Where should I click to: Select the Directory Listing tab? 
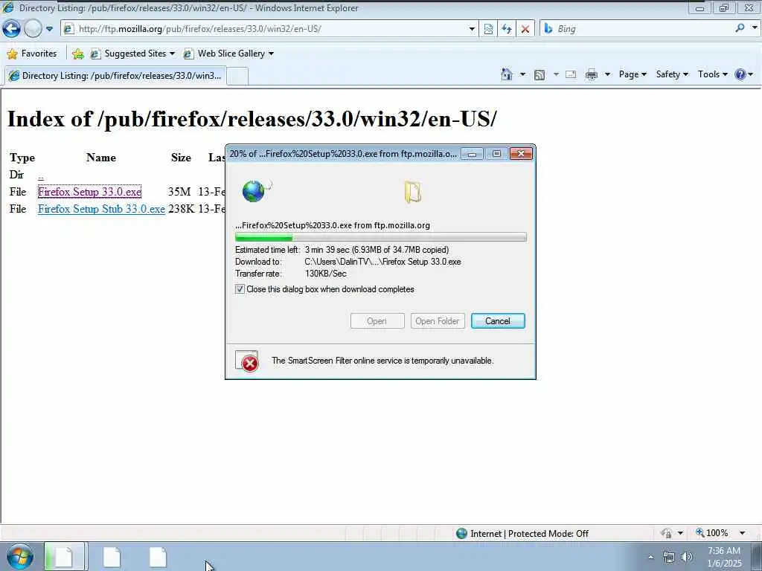(115, 76)
